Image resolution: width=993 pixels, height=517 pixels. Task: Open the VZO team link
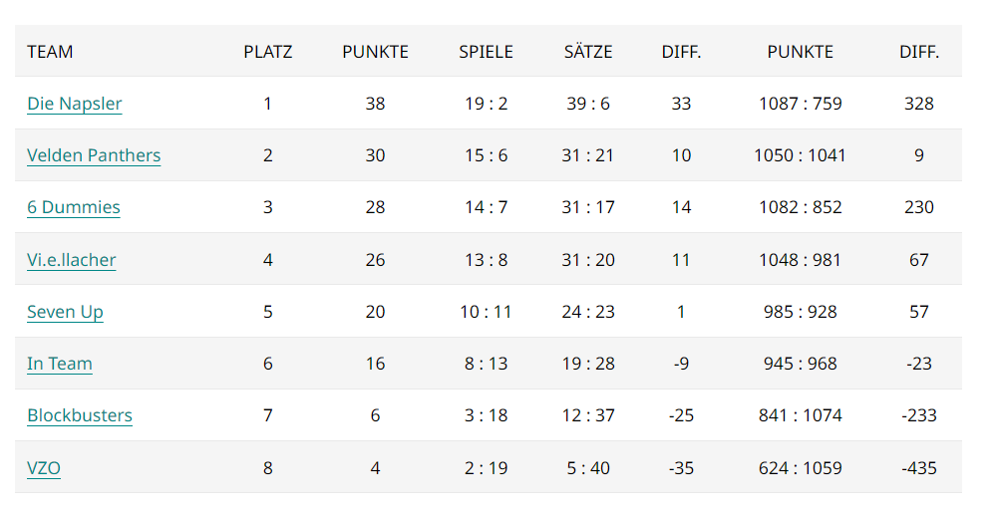[44, 468]
